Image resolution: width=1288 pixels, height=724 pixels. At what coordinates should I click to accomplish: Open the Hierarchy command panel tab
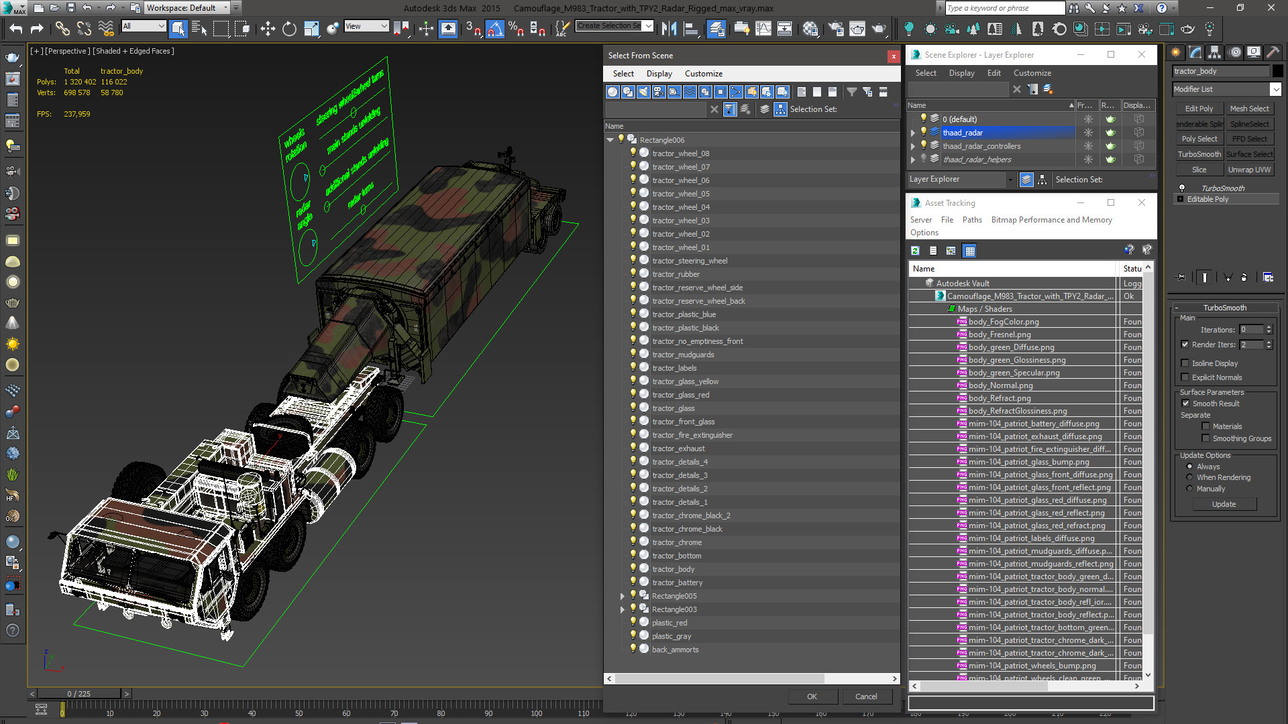[1214, 52]
